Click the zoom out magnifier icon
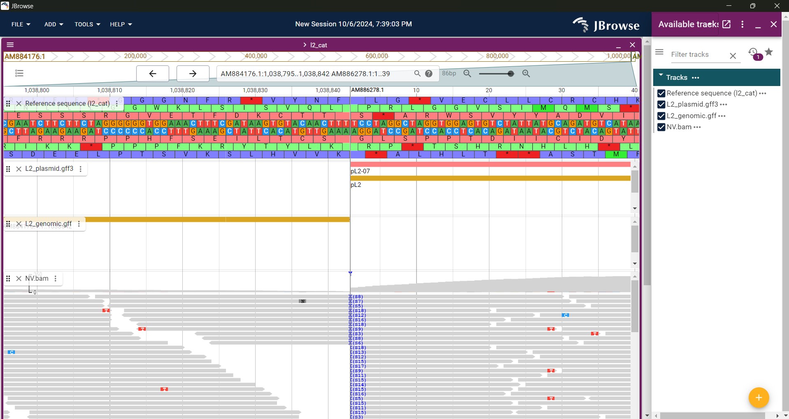This screenshot has width=789, height=419. [x=468, y=74]
